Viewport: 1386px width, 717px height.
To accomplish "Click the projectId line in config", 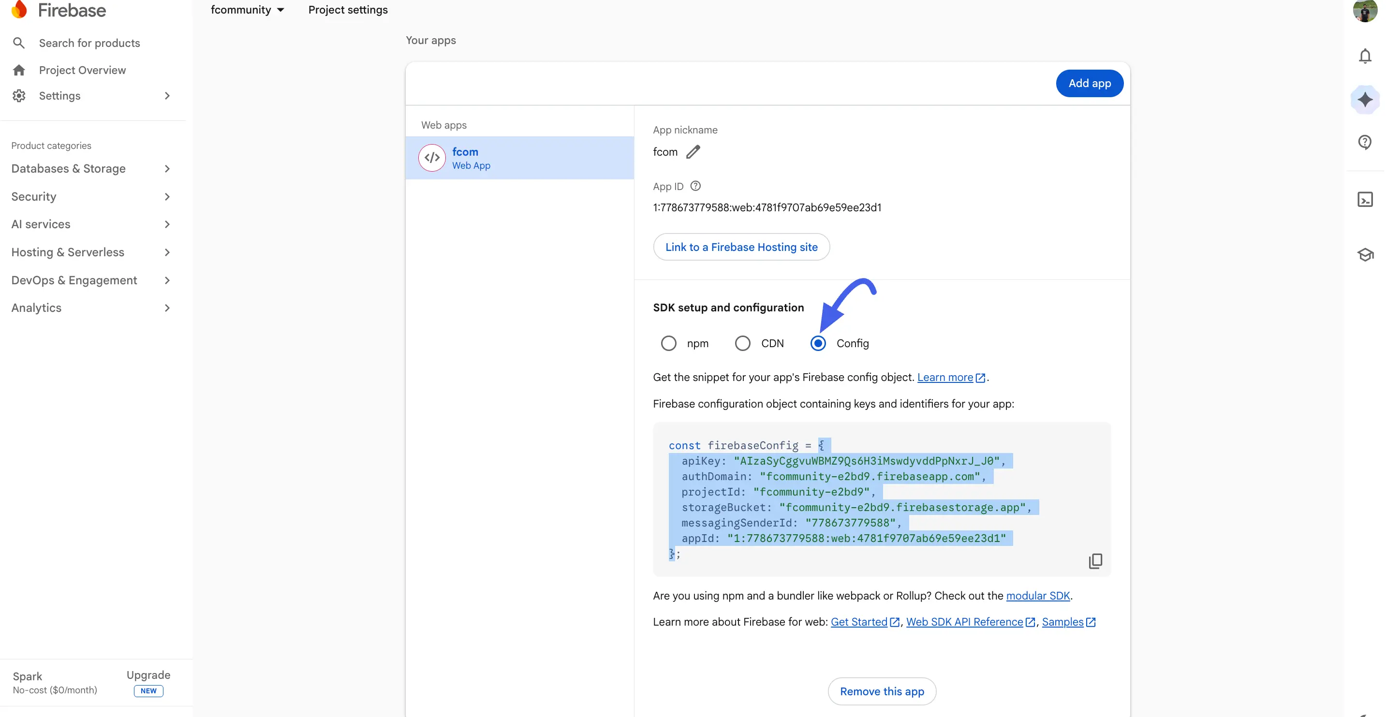I will click(779, 492).
